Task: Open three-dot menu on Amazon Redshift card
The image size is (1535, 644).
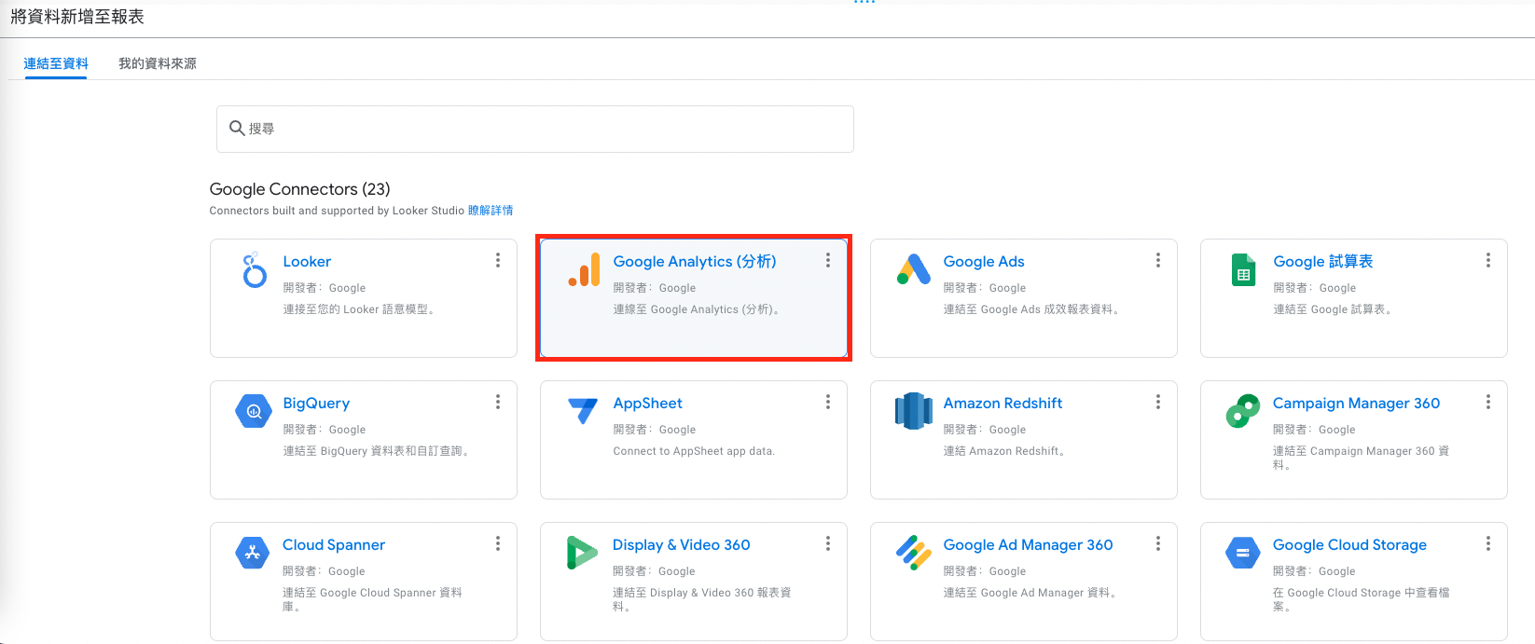Action: coord(1158,402)
